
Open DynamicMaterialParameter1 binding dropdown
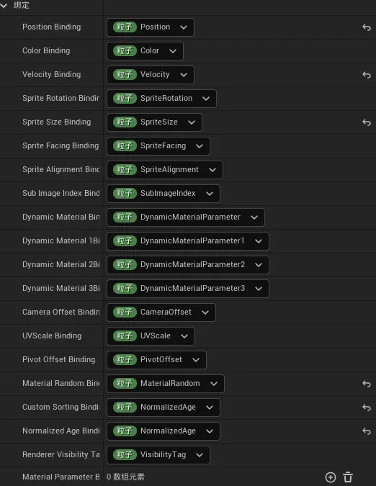click(x=188, y=240)
